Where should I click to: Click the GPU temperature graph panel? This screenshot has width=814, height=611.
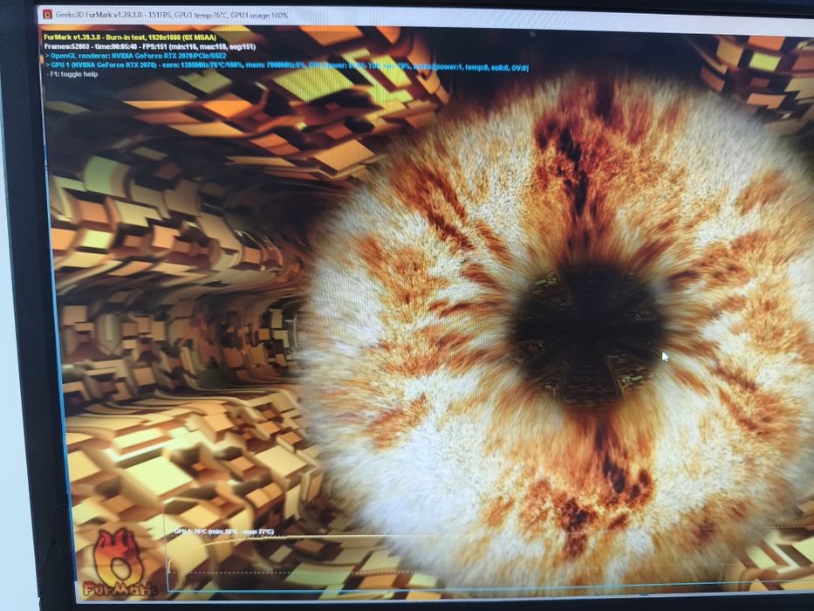click(x=488, y=546)
